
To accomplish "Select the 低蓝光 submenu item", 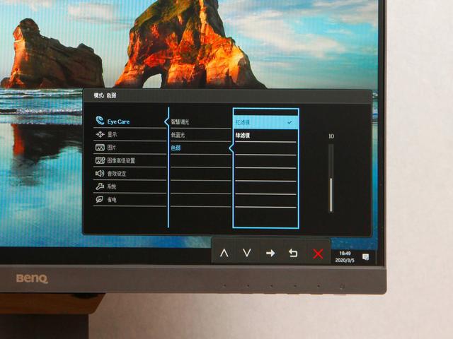I will (178, 135).
